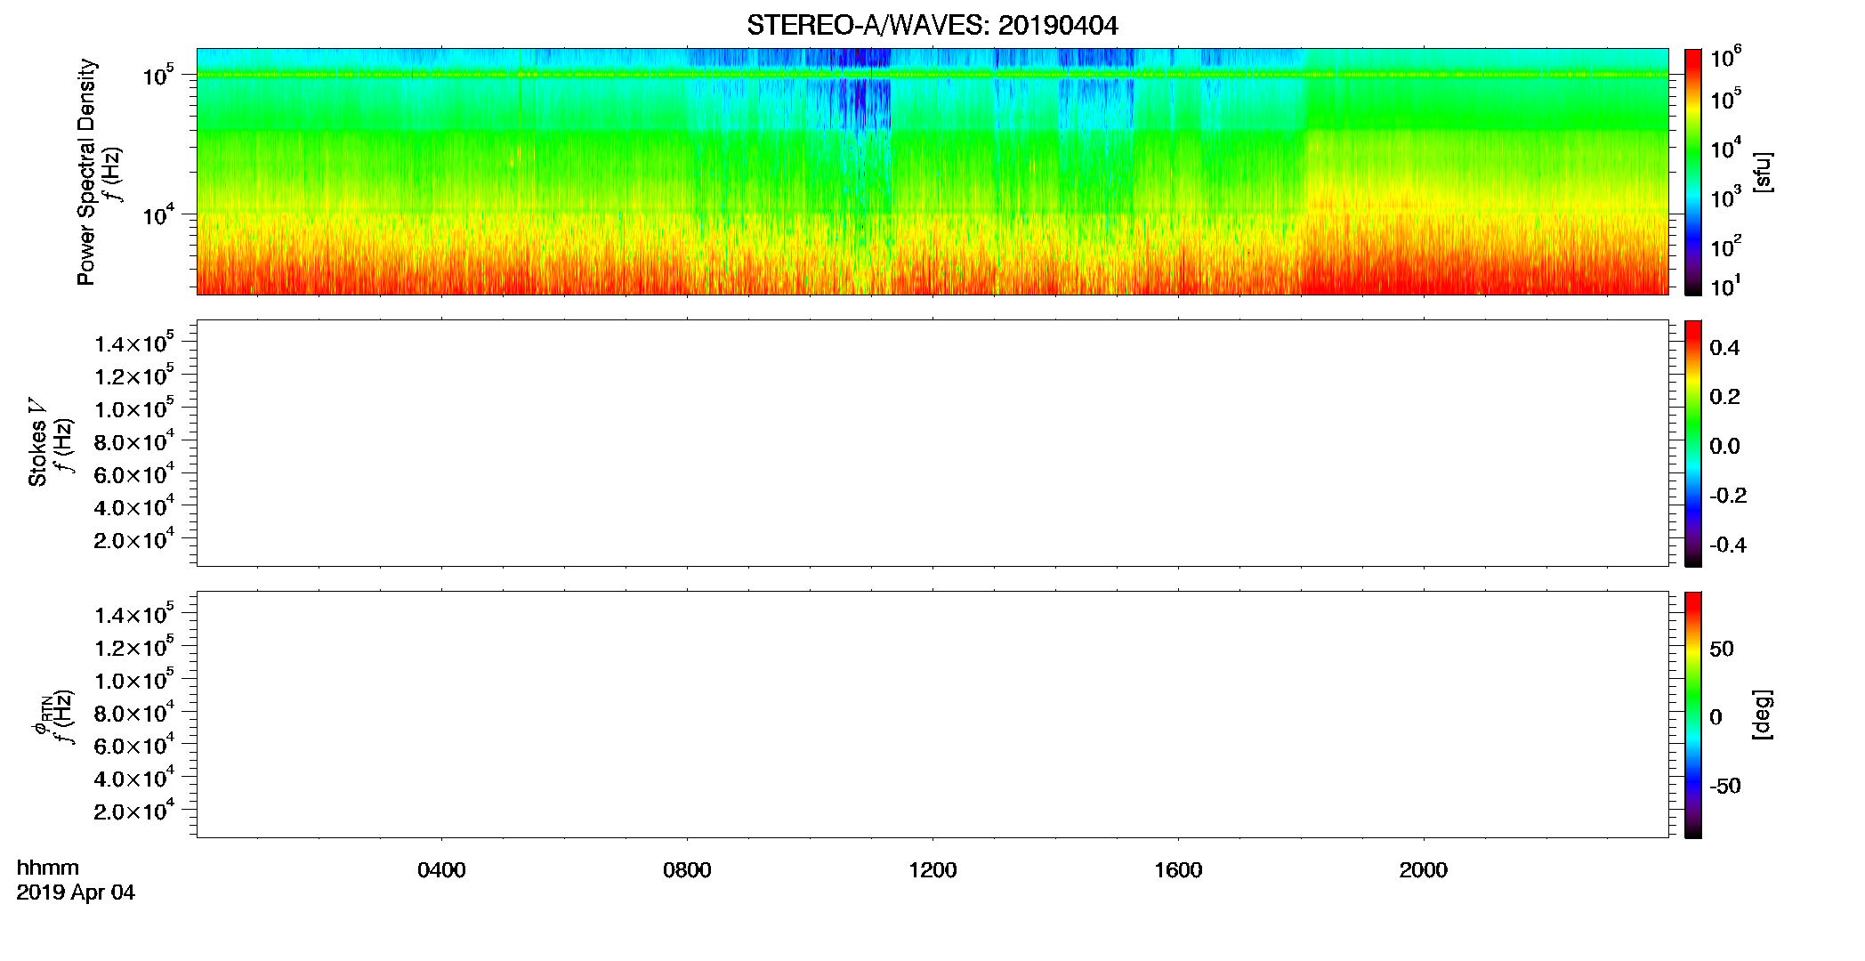Image resolution: width=1865 pixels, height=961 pixels.
Task: Click the '0400' time tick label
Action: coord(441,870)
